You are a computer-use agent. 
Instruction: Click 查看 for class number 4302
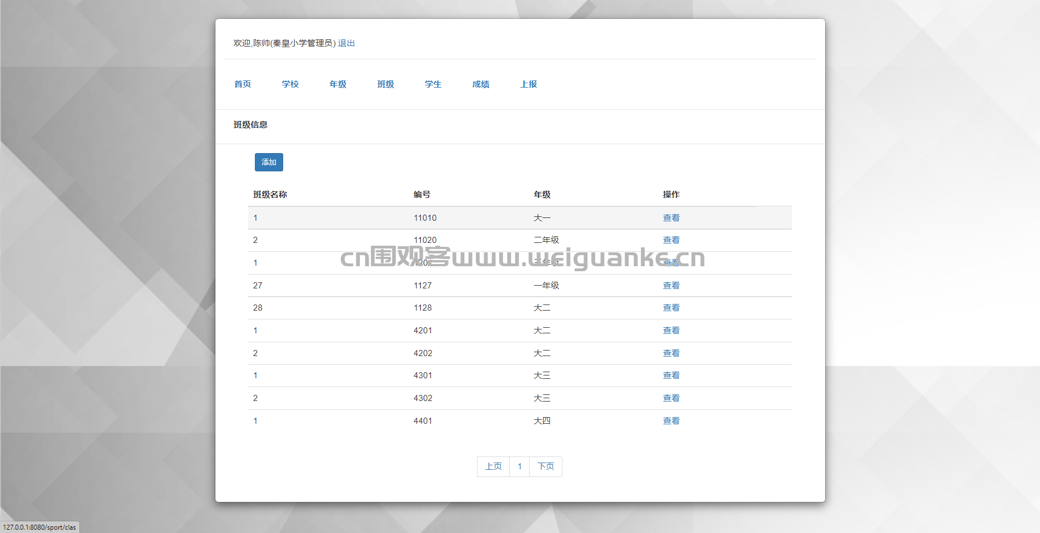[671, 398]
